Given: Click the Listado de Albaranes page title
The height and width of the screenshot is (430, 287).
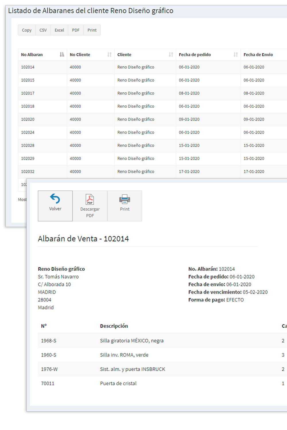Looking at the screenshot, I should 91,11.
